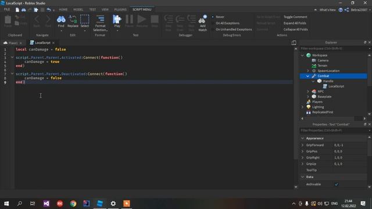Click the Step Out debugger icon
The width and height of the screenshot is (372, 209).
[x=191, y=19]
